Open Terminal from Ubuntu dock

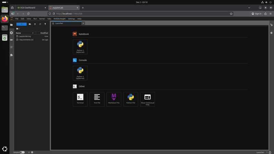(5, 28)
